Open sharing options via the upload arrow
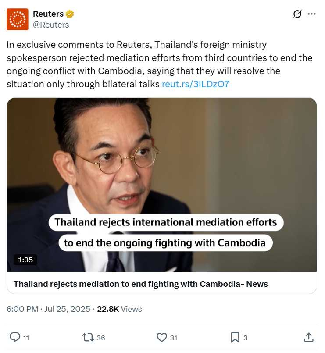Screen dimensions: 325x353 click(x=308, y=337)
